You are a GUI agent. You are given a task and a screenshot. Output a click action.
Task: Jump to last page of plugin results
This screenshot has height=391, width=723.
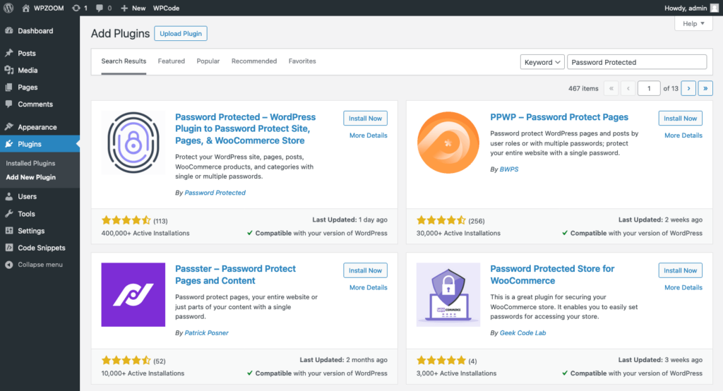click(705, 88)
